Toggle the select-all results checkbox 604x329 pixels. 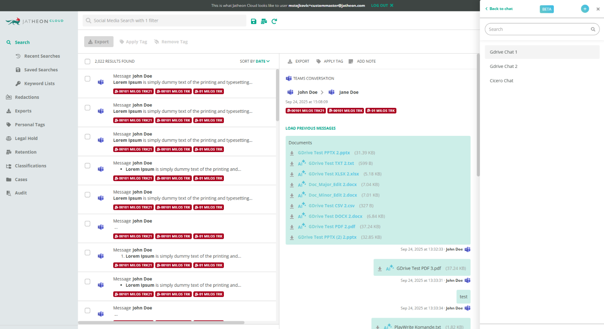[88, 61]
